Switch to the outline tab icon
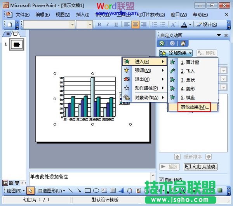This screenshot has width=233, height=206. point(7,34)
